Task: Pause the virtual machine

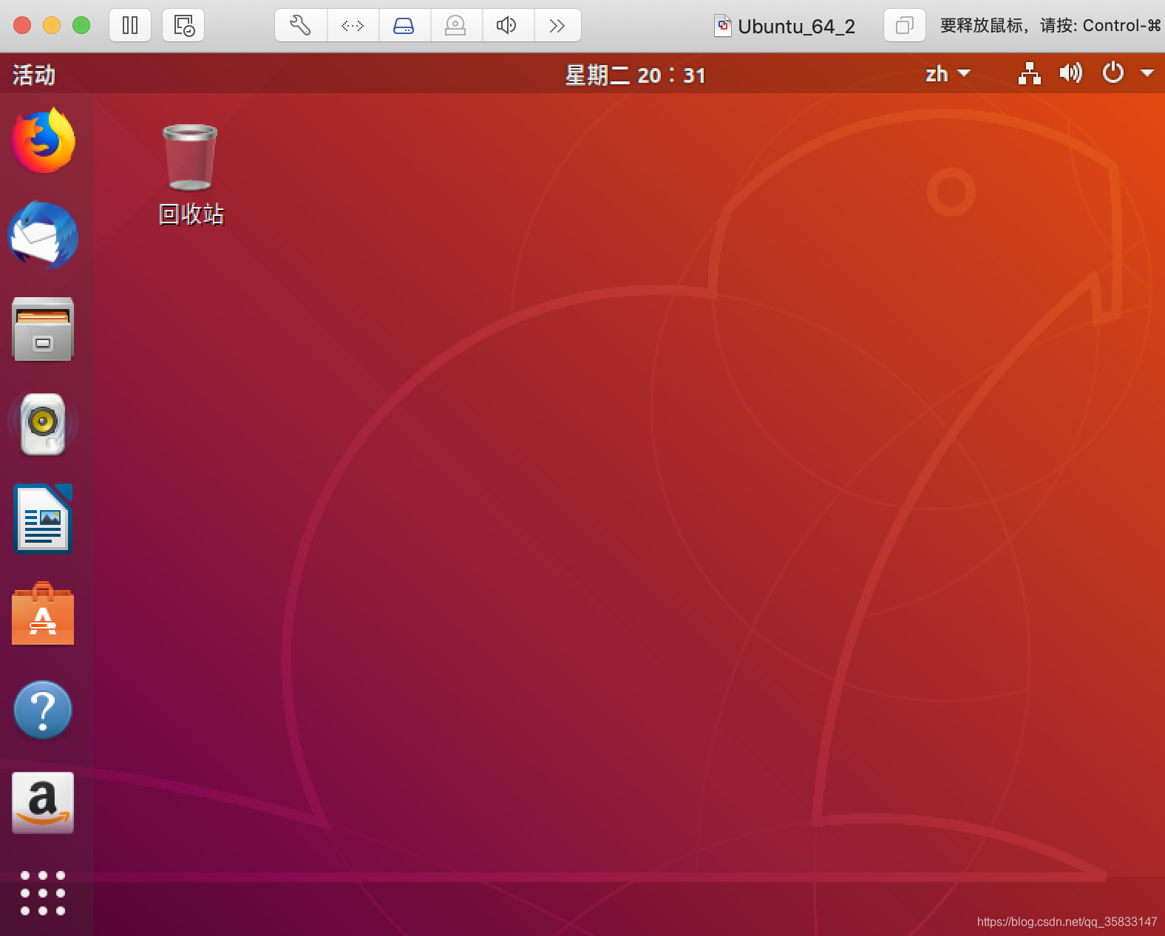Action: (x=130, y=26)
